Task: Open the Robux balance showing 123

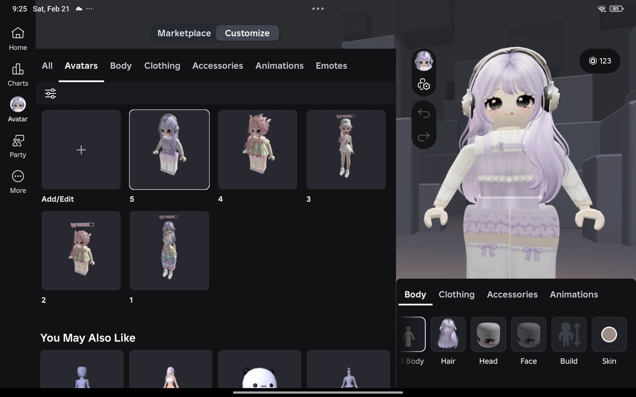Action: pos(600,61)
